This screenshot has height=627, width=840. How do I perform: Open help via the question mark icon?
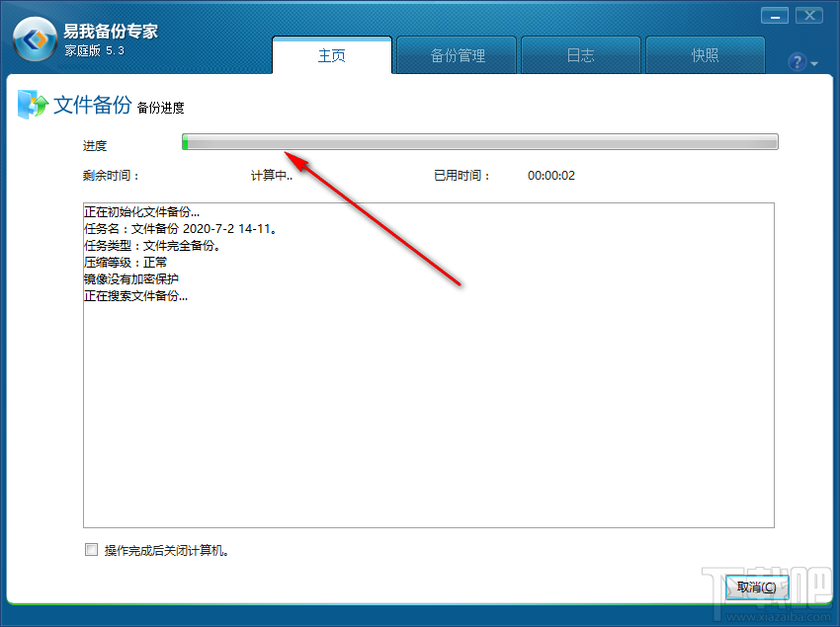[x=797, y=62]
